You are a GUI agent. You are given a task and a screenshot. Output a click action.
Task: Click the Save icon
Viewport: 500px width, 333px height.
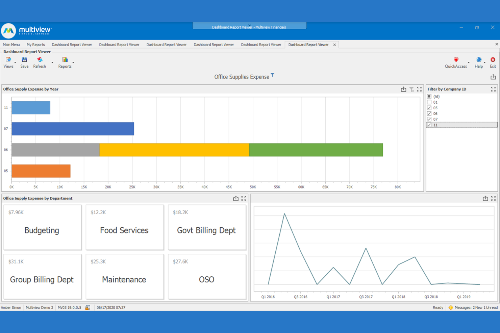[24, 60]
